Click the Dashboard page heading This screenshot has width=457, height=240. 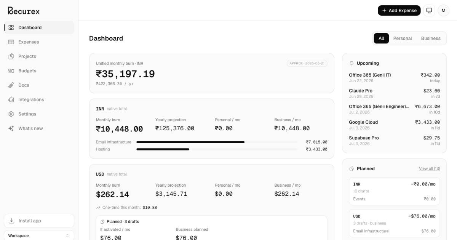click(106, 38)
